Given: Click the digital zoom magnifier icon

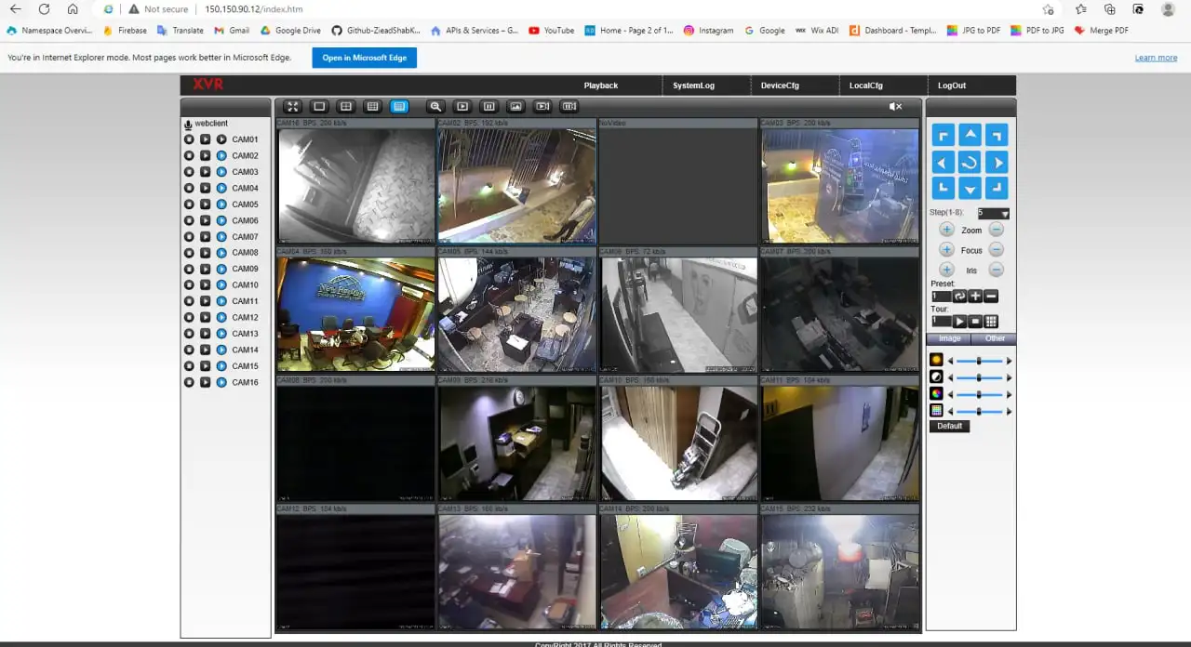Looking at the screenshot, I should coord(435,106).
